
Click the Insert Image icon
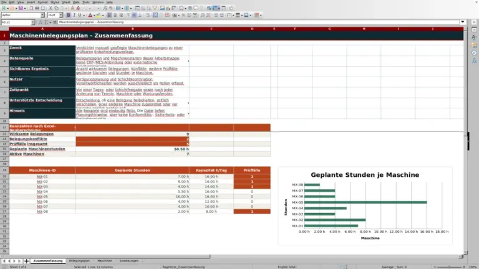[162, 8]
